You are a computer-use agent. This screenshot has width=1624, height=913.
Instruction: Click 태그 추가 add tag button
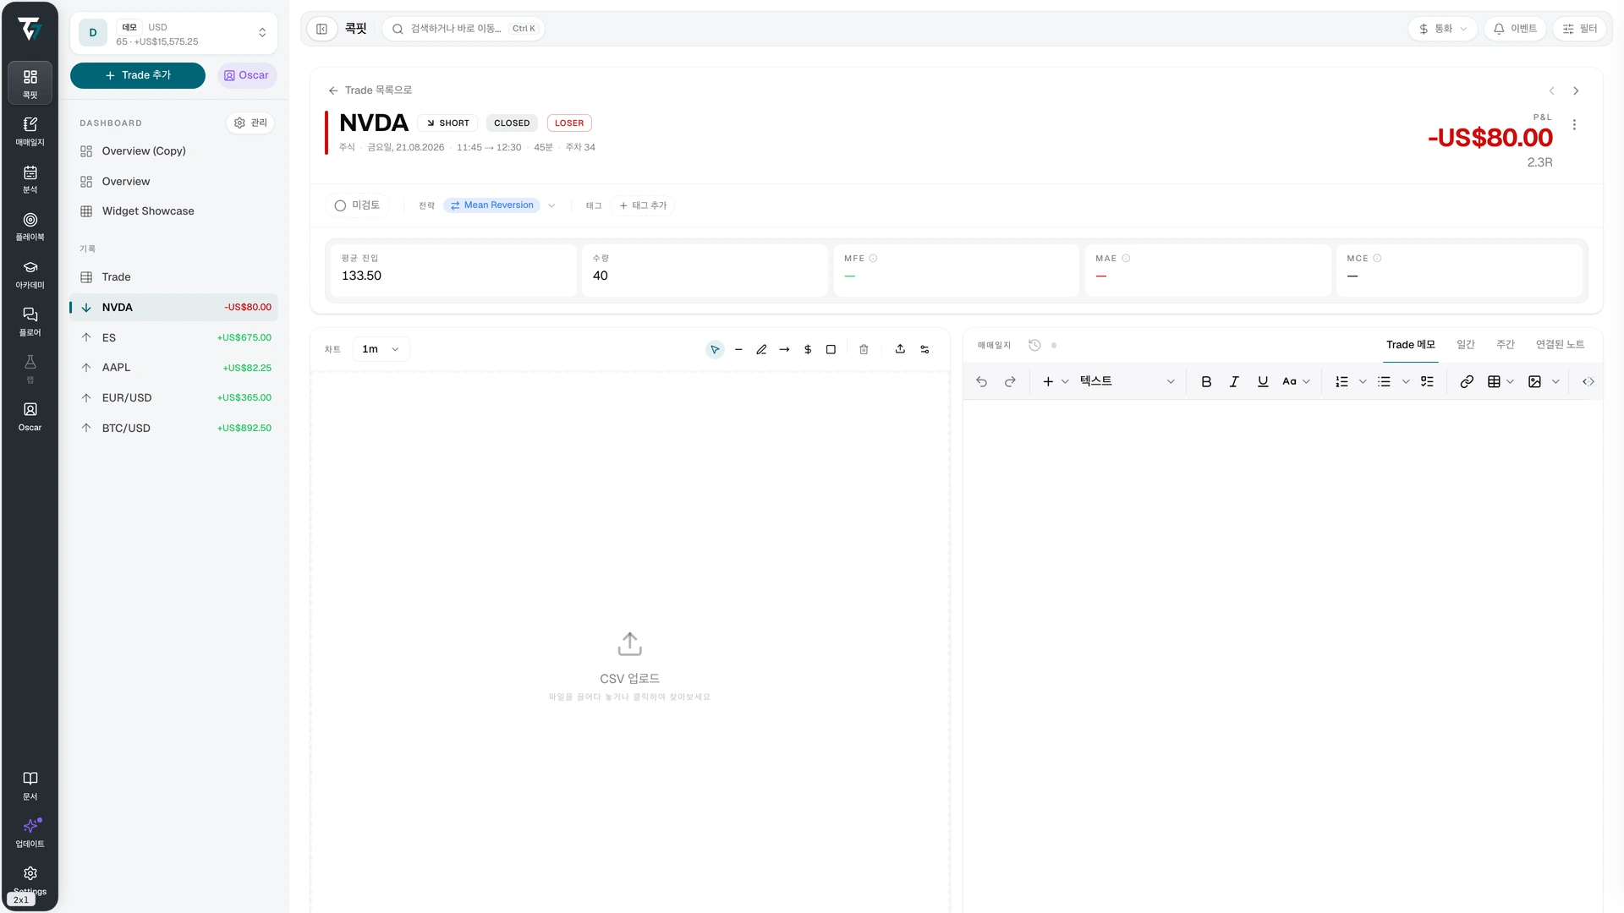click(643, 205)
